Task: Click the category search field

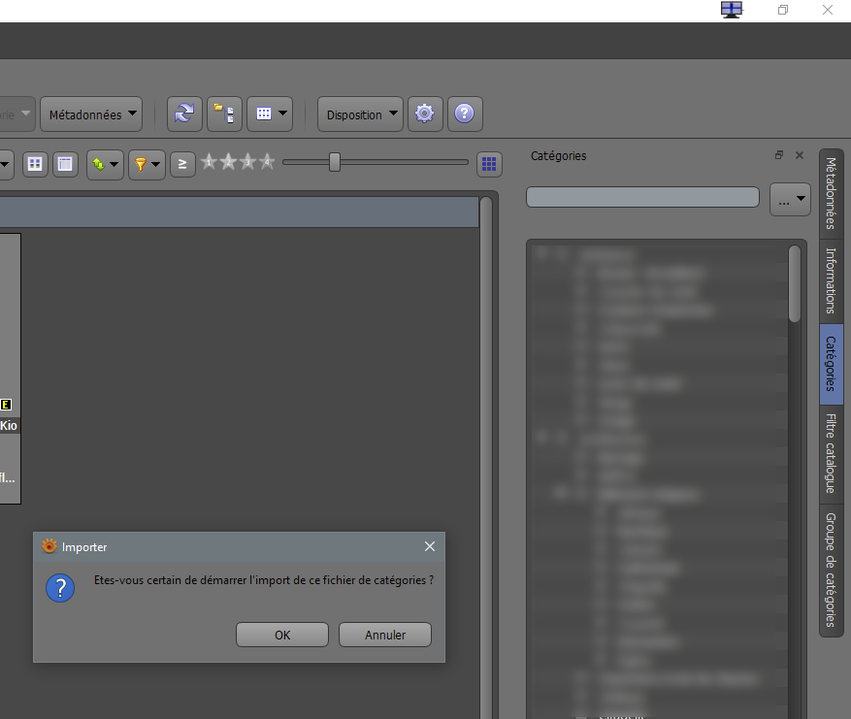Action: [x=642, y=197]
